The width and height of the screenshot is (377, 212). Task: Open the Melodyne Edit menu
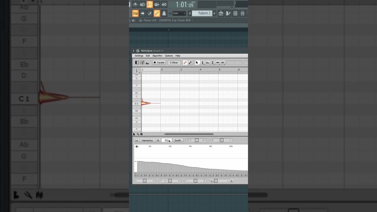point(148,56)
